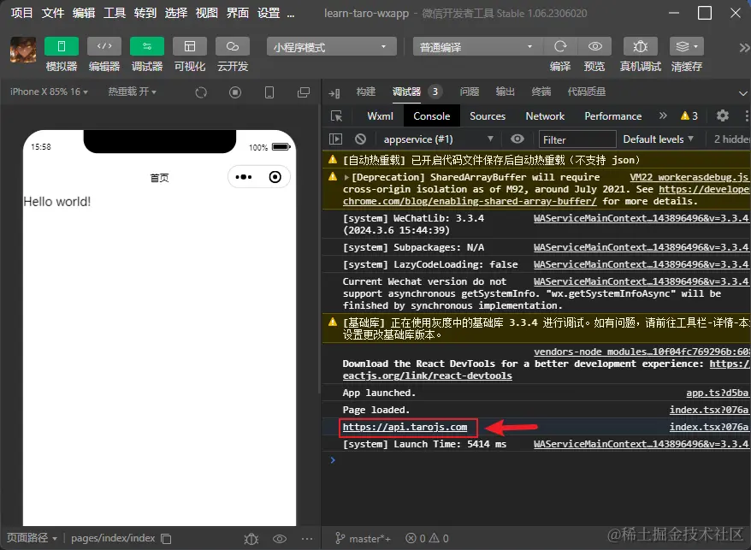The width and height of the screenshot is (751, 550).
Task: Open the 界面 menu
Action: (x=238, y=13)
